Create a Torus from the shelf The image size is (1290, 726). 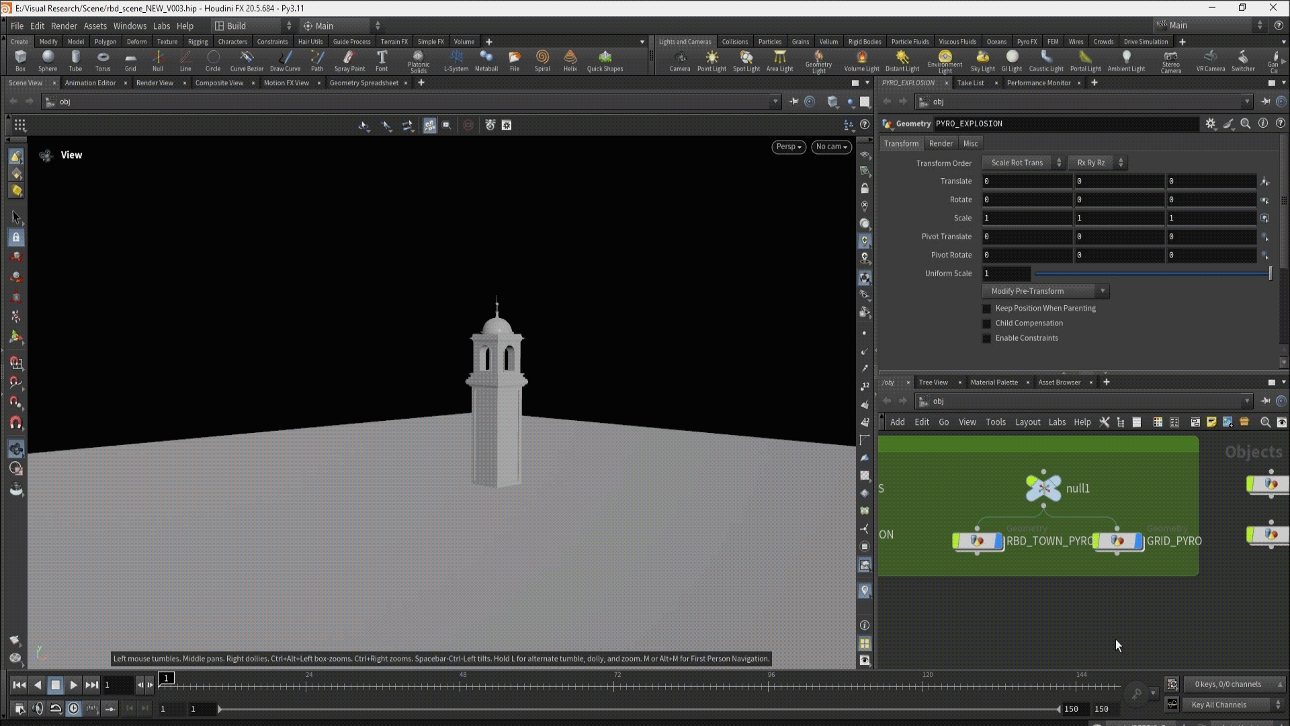click(103, 60)
